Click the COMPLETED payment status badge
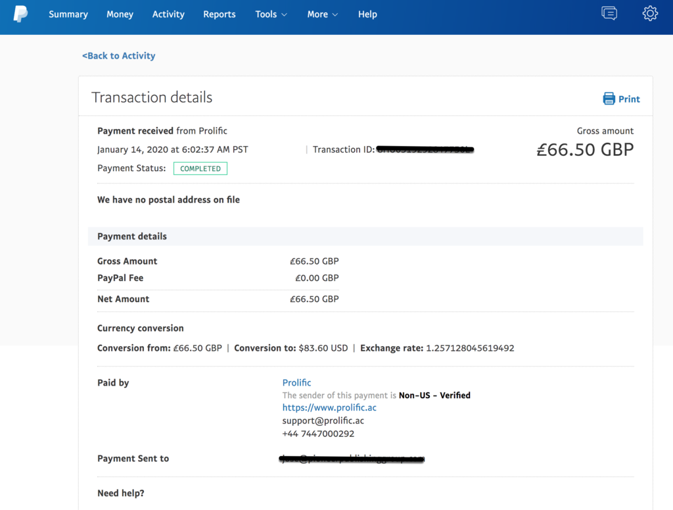This screenshot has width=673, height=510. pos(200,168)
